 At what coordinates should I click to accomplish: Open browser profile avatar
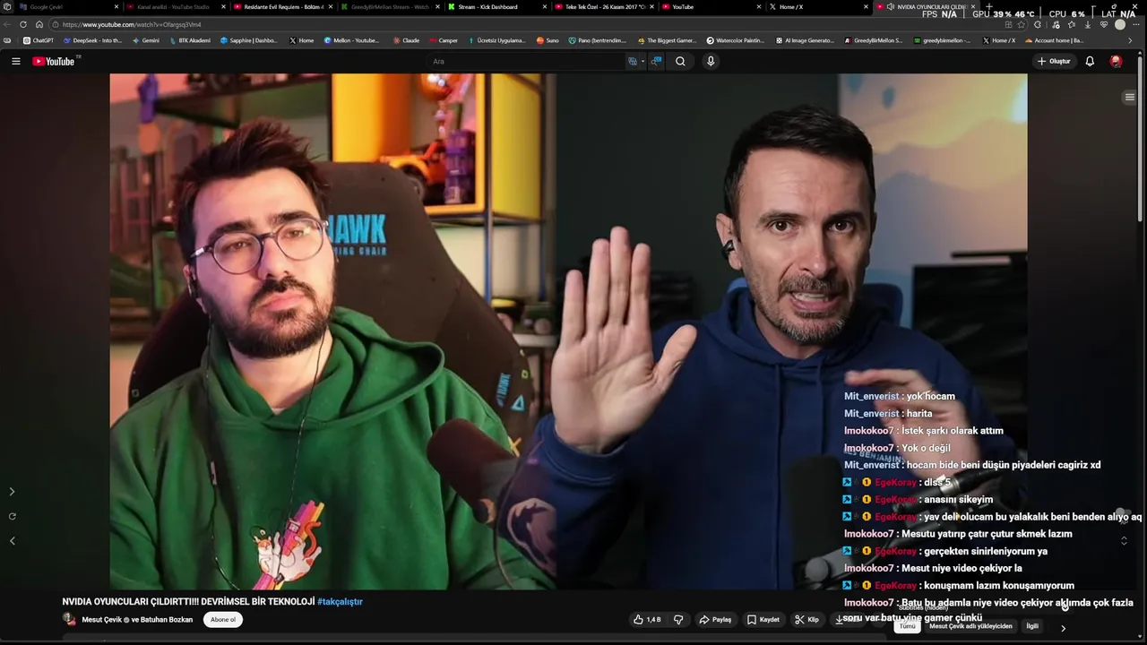tap(1120, 24)
